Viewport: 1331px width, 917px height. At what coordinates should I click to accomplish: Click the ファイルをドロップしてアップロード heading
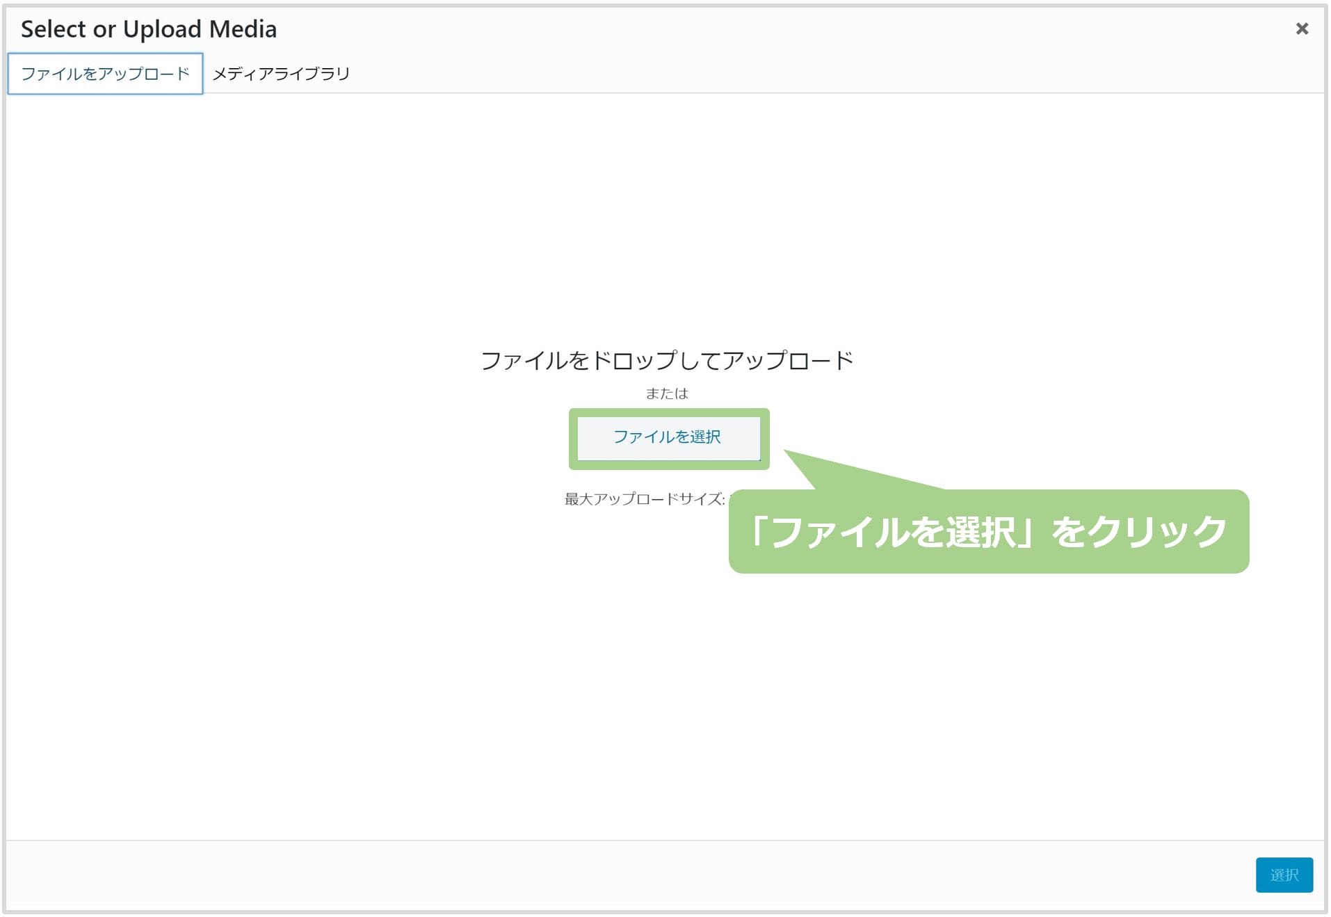click(666, 360)
